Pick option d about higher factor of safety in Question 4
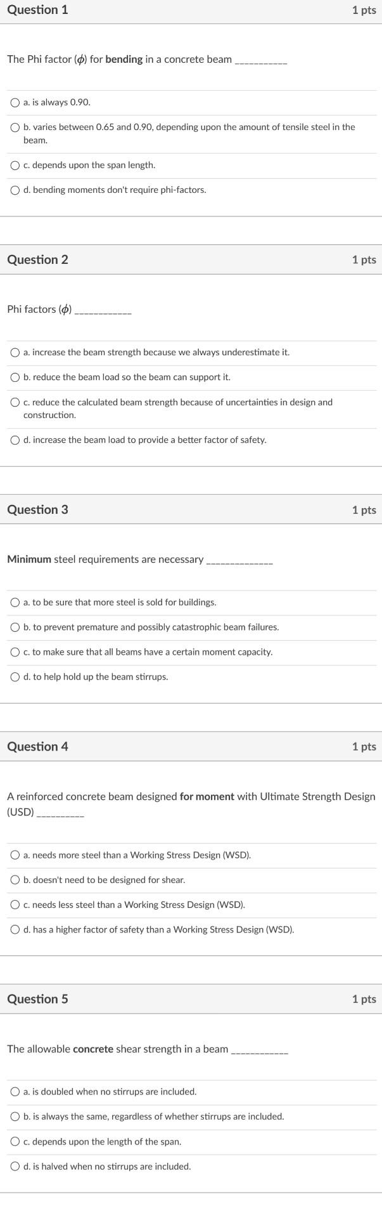The width and height of the screenshot is (382, 1218). tap(14, 929)
